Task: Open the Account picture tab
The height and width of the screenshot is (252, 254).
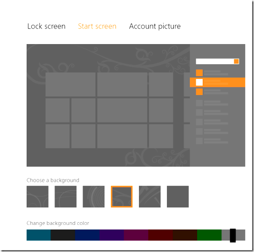Action: [155, 26]
